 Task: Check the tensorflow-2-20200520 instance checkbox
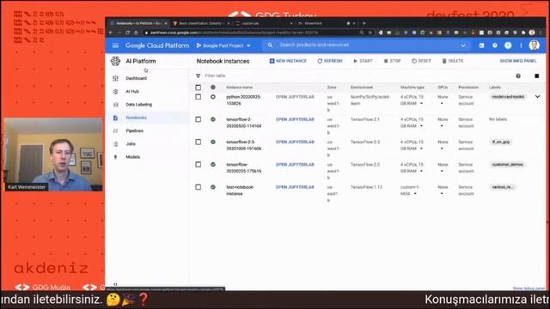199,119
